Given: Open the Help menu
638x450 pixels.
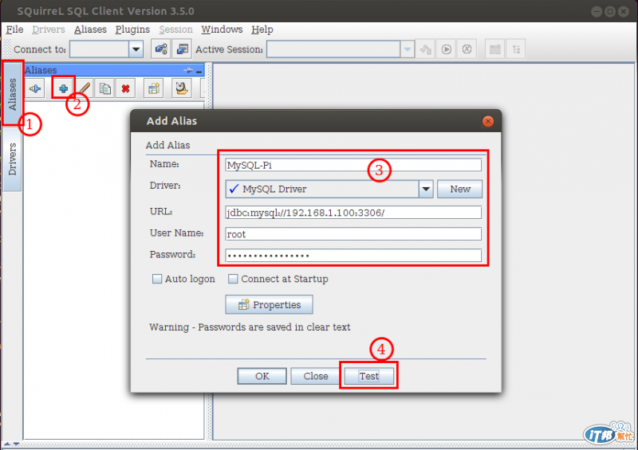Looking at the screenshot, I should point(262,29).
